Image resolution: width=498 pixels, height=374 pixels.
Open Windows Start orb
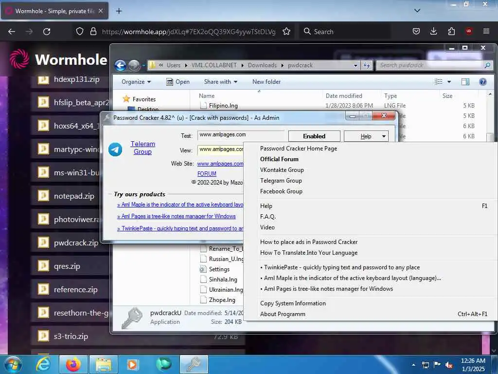click(x=13, y=365)
